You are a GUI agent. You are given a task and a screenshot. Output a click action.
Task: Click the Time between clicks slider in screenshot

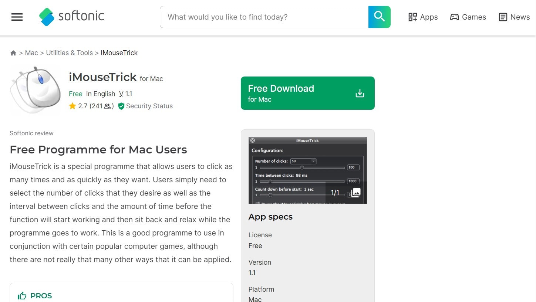pos(302,181)
